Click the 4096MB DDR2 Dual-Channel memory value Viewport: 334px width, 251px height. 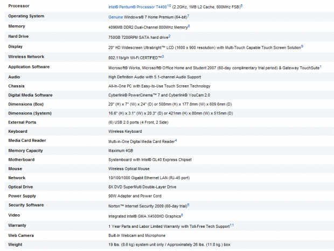click(x=148, y=28)
